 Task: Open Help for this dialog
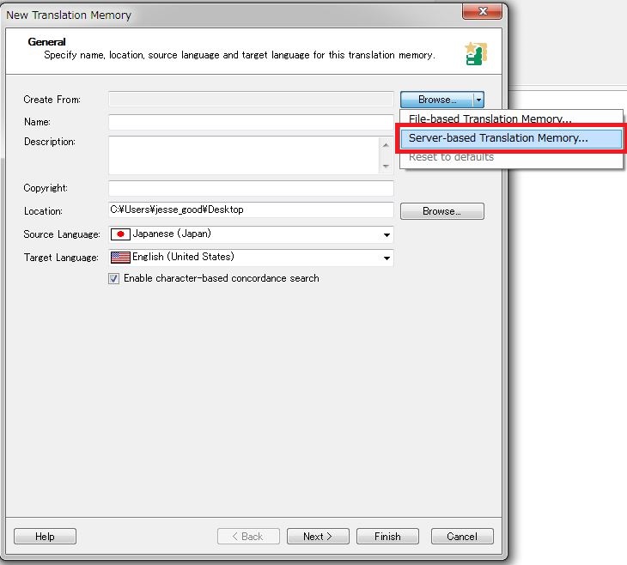(45, 537)
